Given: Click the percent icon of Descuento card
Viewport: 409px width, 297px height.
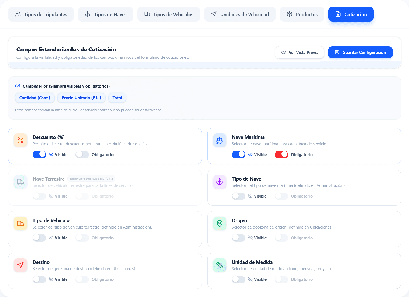Looking at the screenshot, I should (x=20, y=140).
